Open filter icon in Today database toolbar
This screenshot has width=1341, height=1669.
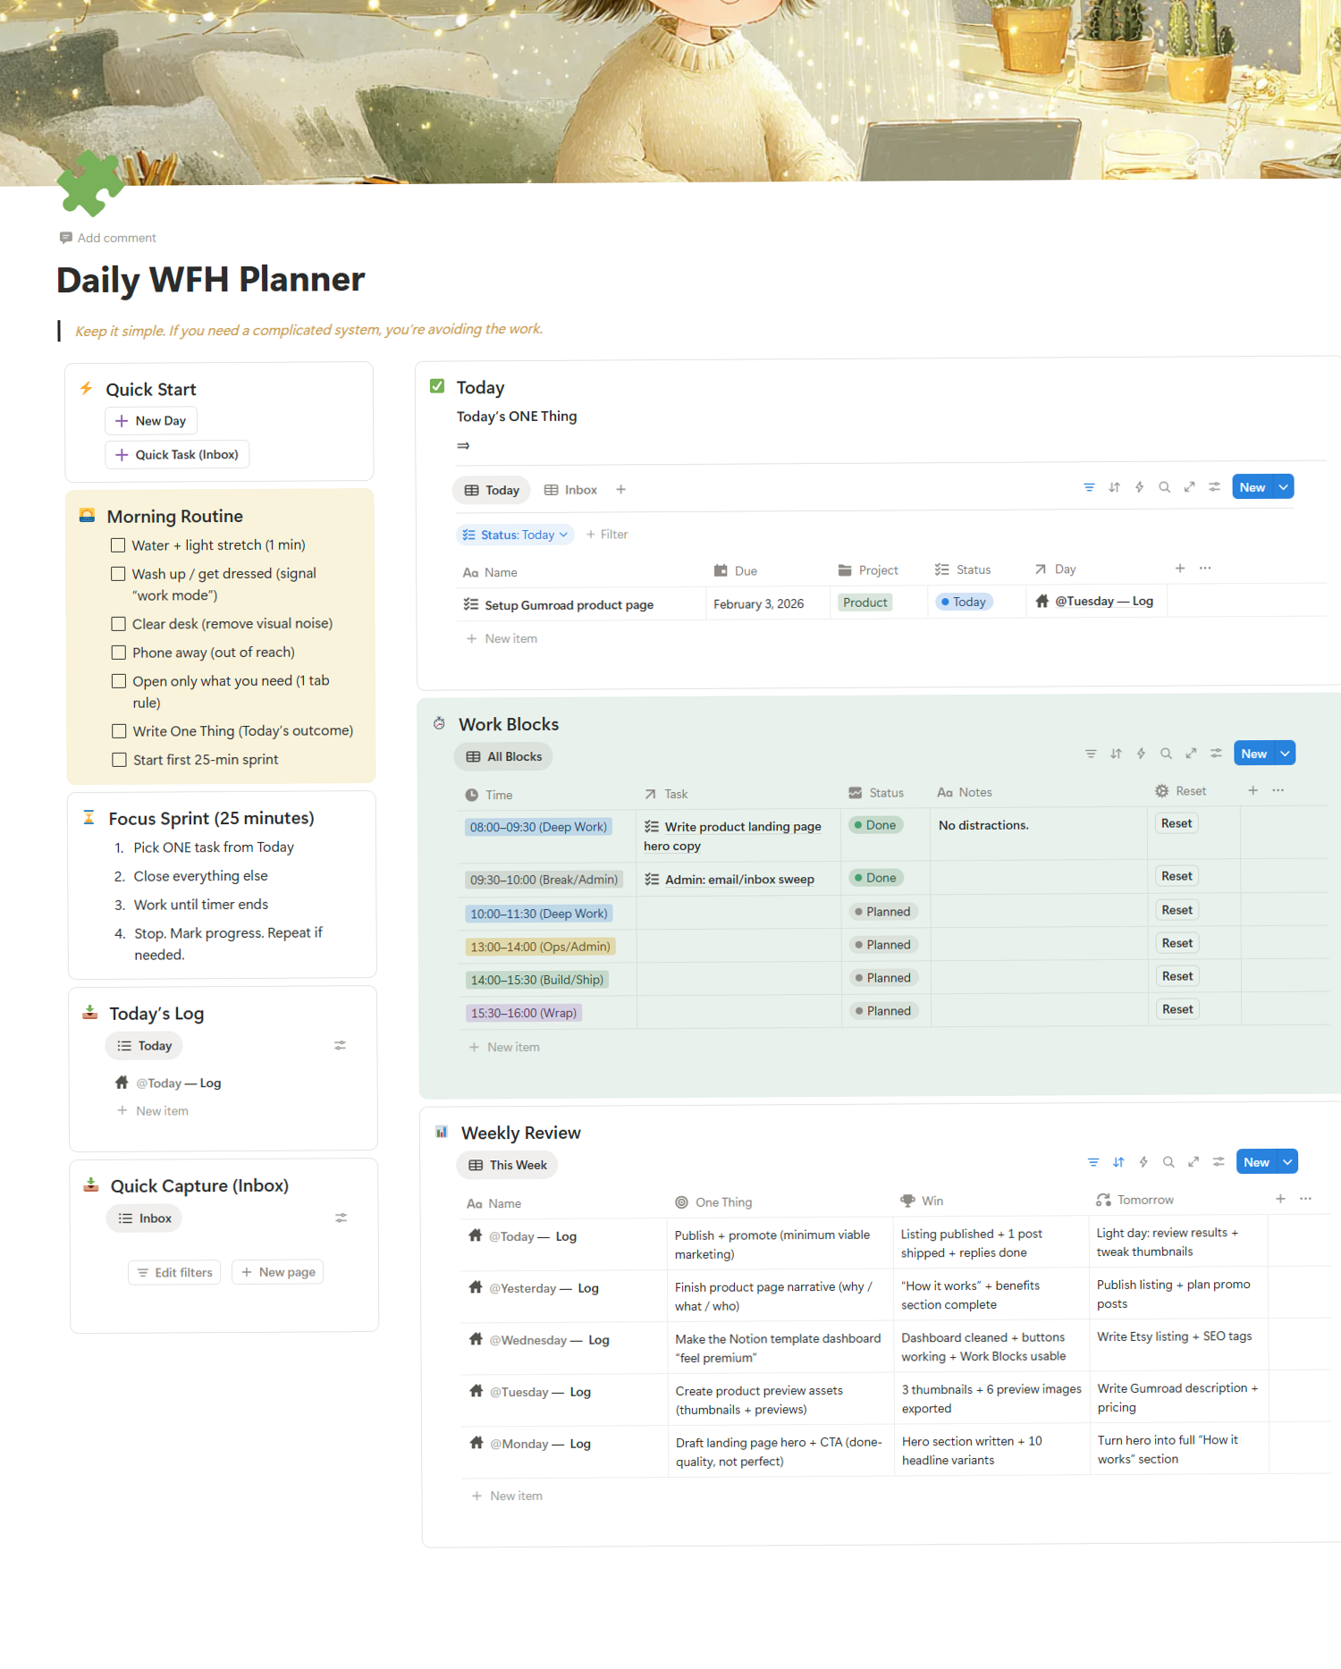1089,487
